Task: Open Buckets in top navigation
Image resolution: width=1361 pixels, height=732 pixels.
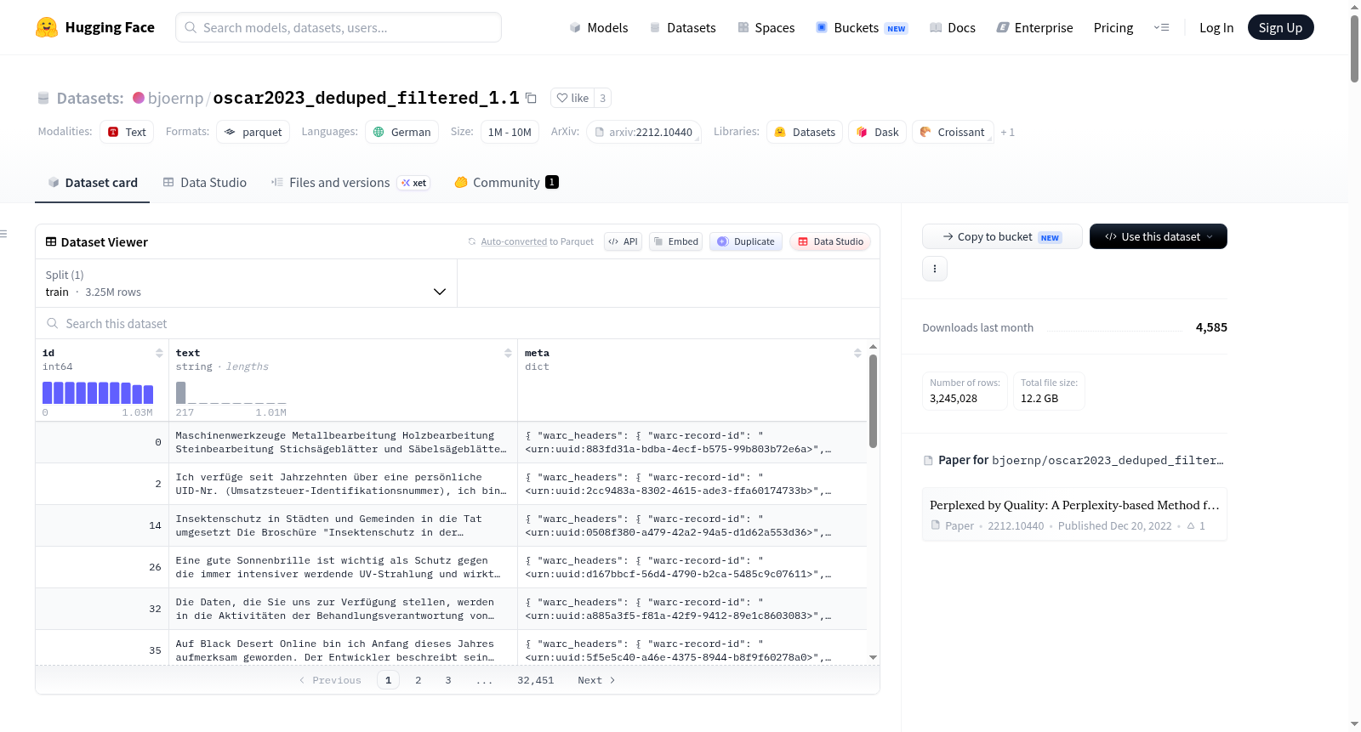Action: (x=862, y=27)
